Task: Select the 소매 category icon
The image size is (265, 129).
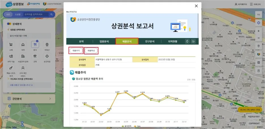Action: tap(11, 45)
